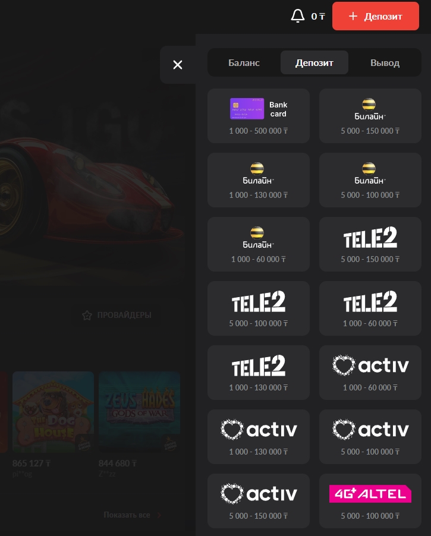This screenshot has height=536, width=431.
Task: Open the Вывод tab
Action: pos(385,63)
